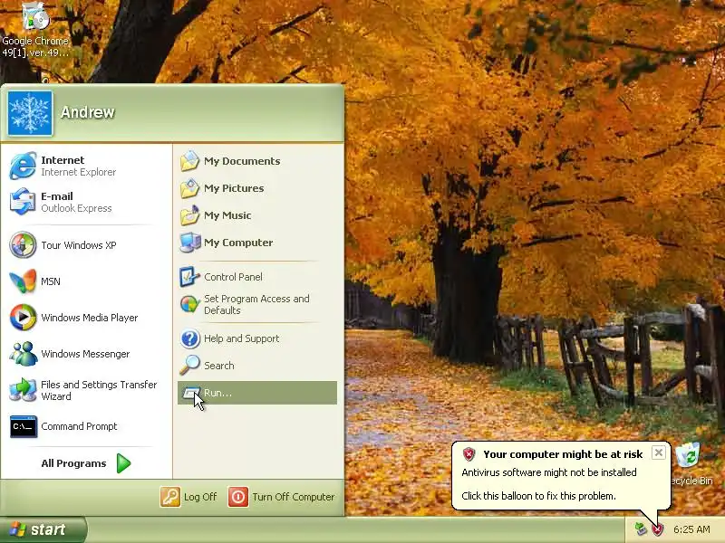This screenshot has width=725, height=543.
Task: Click Set Program Access and Defaults icon
Action: (x=189, y=304)
